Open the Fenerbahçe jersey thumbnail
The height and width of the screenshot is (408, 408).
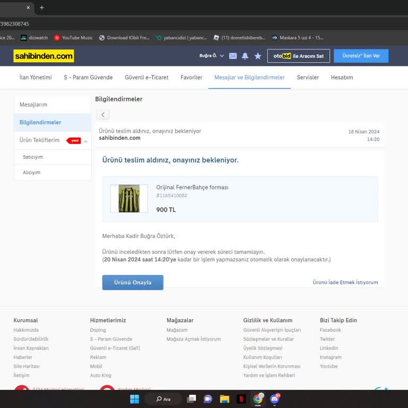(x=125, y=199)
